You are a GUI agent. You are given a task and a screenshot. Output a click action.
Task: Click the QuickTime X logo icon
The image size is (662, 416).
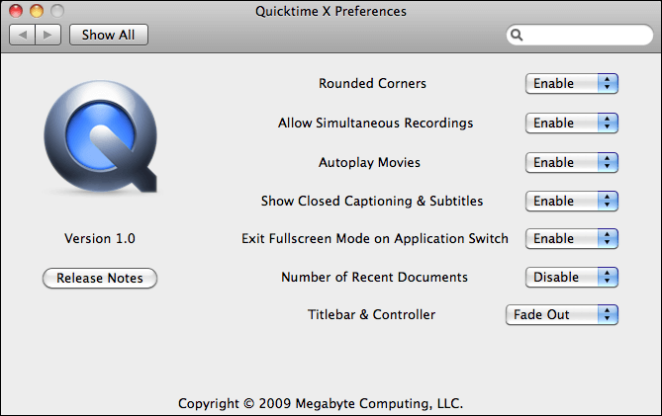(101, 136)
